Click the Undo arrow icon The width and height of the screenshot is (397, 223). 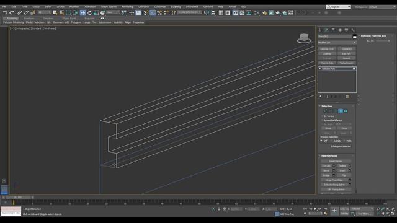(6, 12)
